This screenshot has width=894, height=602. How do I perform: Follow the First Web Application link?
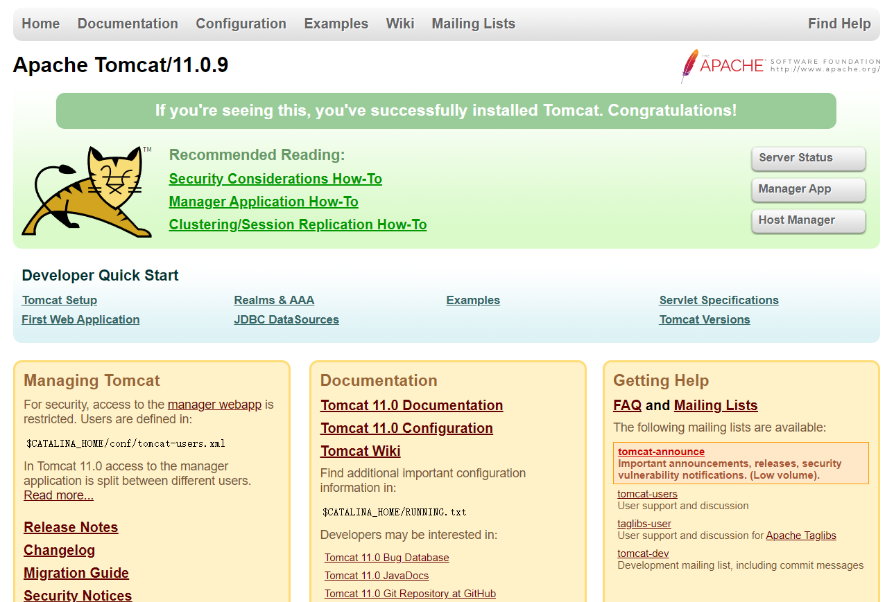(x=80, y=319)
